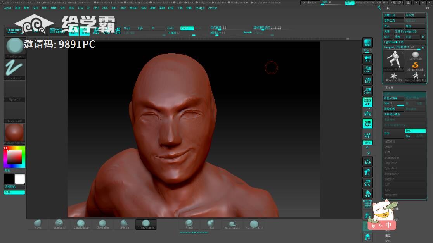Open the 笔刷 brush menu
Screen dimensions: 433x243
[x=18, y=8]
